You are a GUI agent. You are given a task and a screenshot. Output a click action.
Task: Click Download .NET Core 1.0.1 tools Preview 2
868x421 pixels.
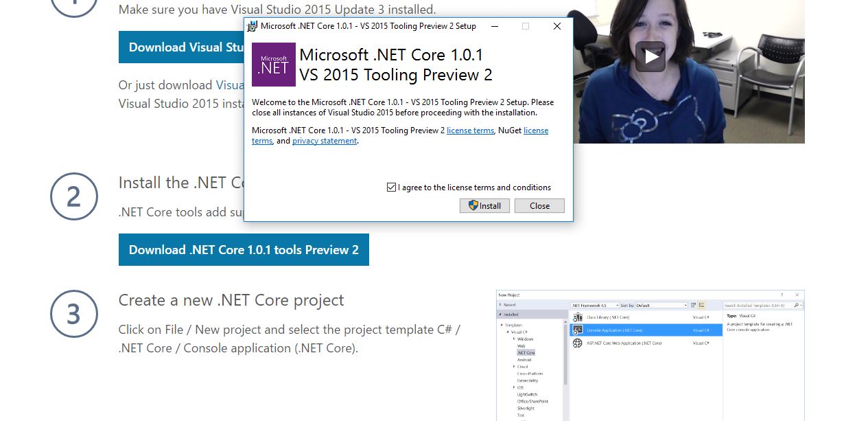[244, 250]
